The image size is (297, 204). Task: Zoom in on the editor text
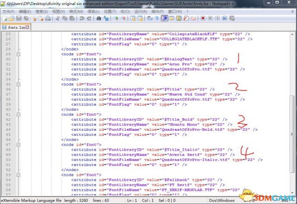pos(116,19)
